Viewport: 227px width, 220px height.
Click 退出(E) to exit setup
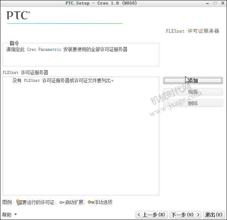pyautogui.click(x=214, y=215)
